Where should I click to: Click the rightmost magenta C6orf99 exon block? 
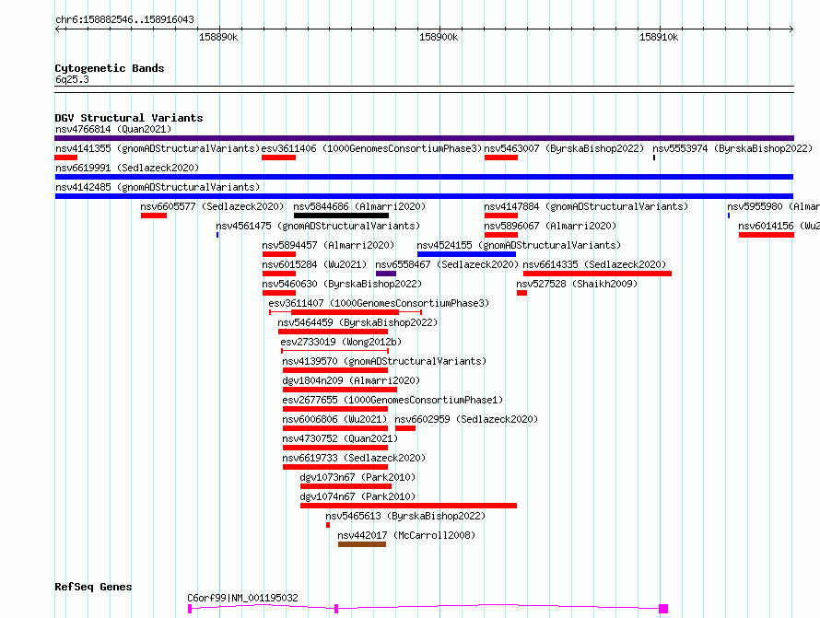pos(663,609)
